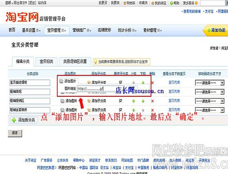Open 宝贝列表 link for 宝贝描述模板 row
This screenshot has height=174, width=228.
coord(174,82)
